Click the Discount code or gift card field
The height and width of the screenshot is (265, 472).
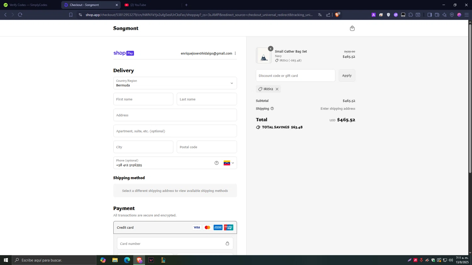click(x=295, y=76)
